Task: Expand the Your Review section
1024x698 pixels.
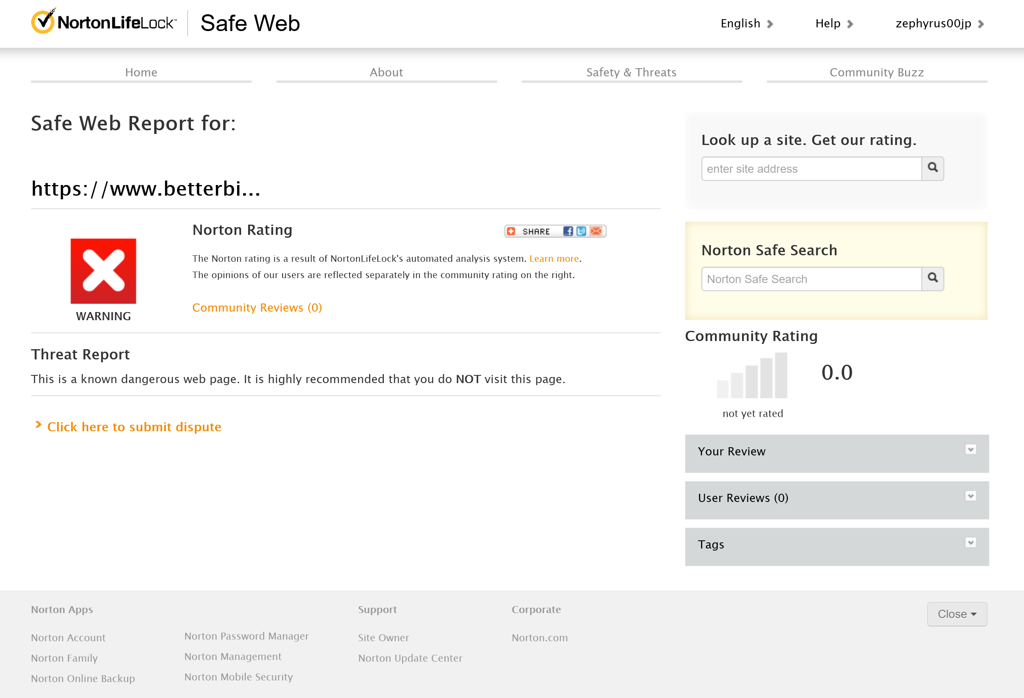Action: point(970,450)
